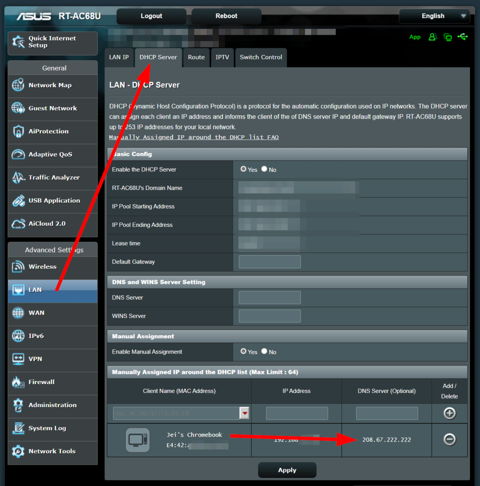Click the Administration gear icon
480x486 pixels.
[19, 405]
